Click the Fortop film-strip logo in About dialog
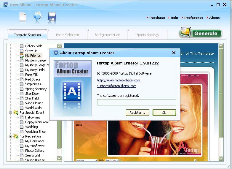This screenshot has width=232, height=169. tap(72, 91)
